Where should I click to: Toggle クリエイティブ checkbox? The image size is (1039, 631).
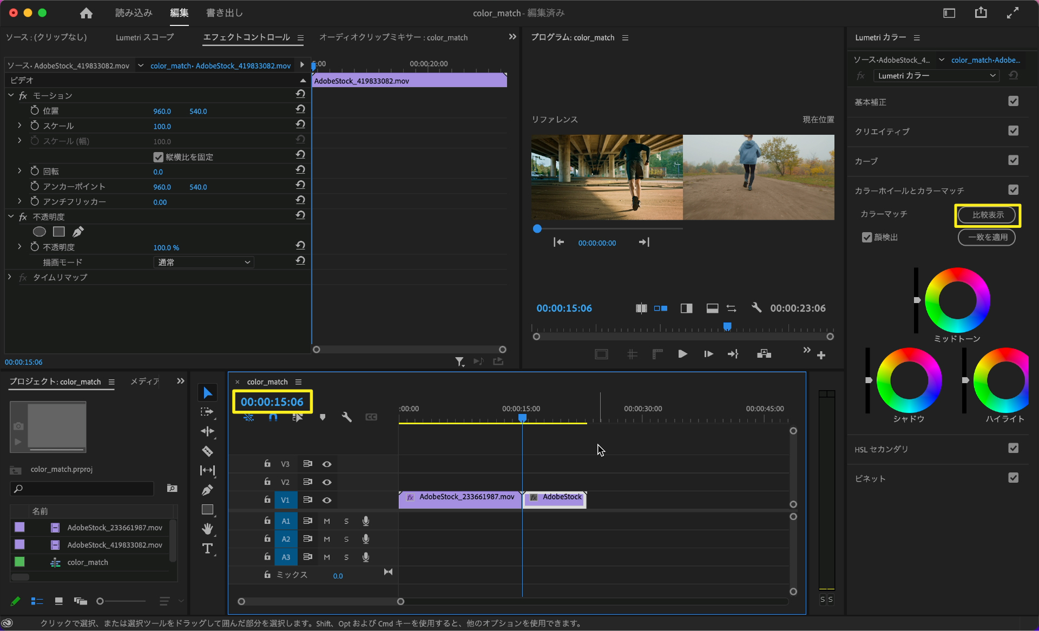pos(1014,131)
